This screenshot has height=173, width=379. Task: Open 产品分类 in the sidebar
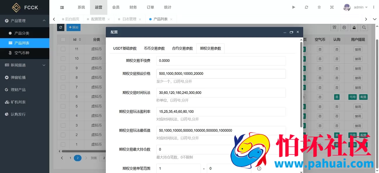coord(24,33)
